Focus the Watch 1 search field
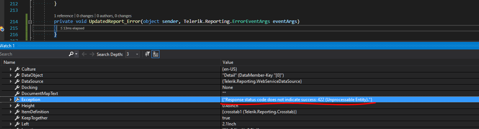Screen dimensions: 479x129 (33, 54)
